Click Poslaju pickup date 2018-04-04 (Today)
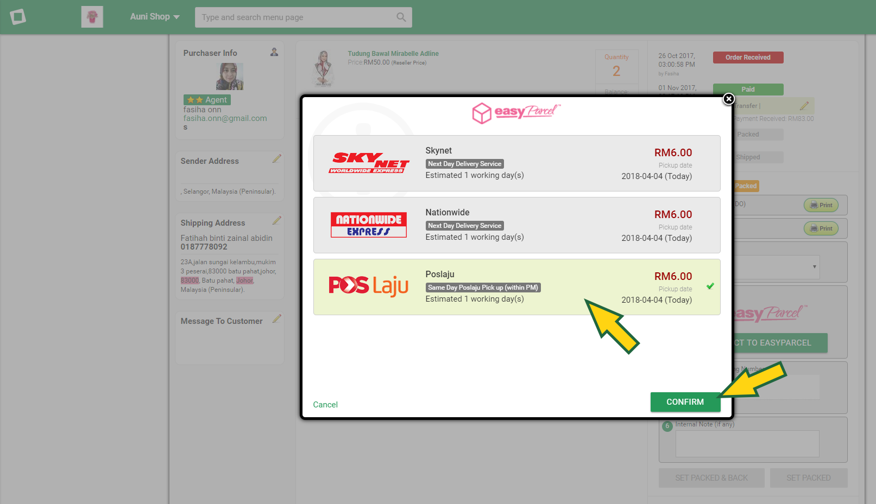Screen dimensions: 876x504 coord(657,300)
